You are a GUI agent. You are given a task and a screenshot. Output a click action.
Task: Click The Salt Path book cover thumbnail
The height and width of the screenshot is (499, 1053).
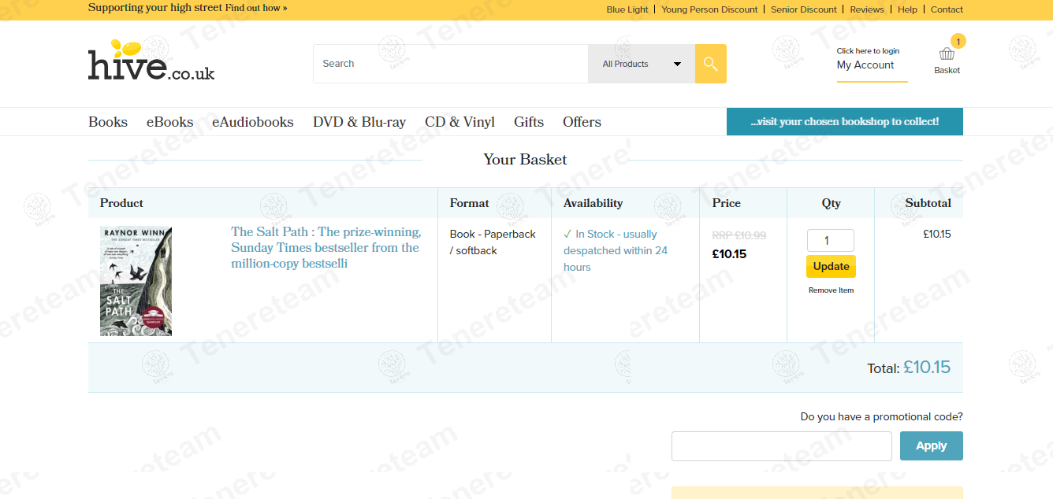pyautogui.click(x=136, y=282)
